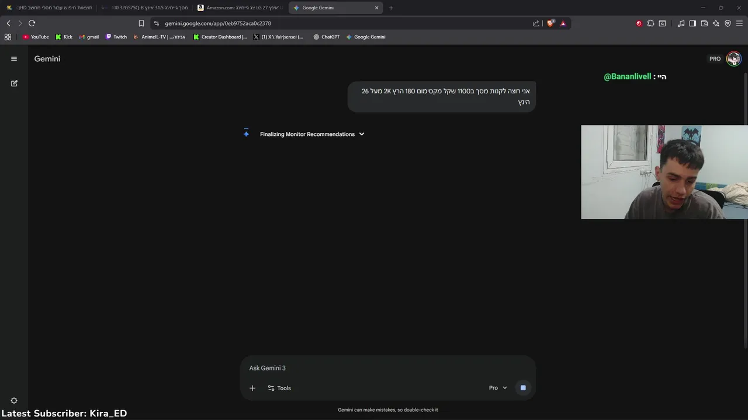Viewport: 748px width, 420px height.
Task: Click the PRO badge label
Action: point(715,59)
